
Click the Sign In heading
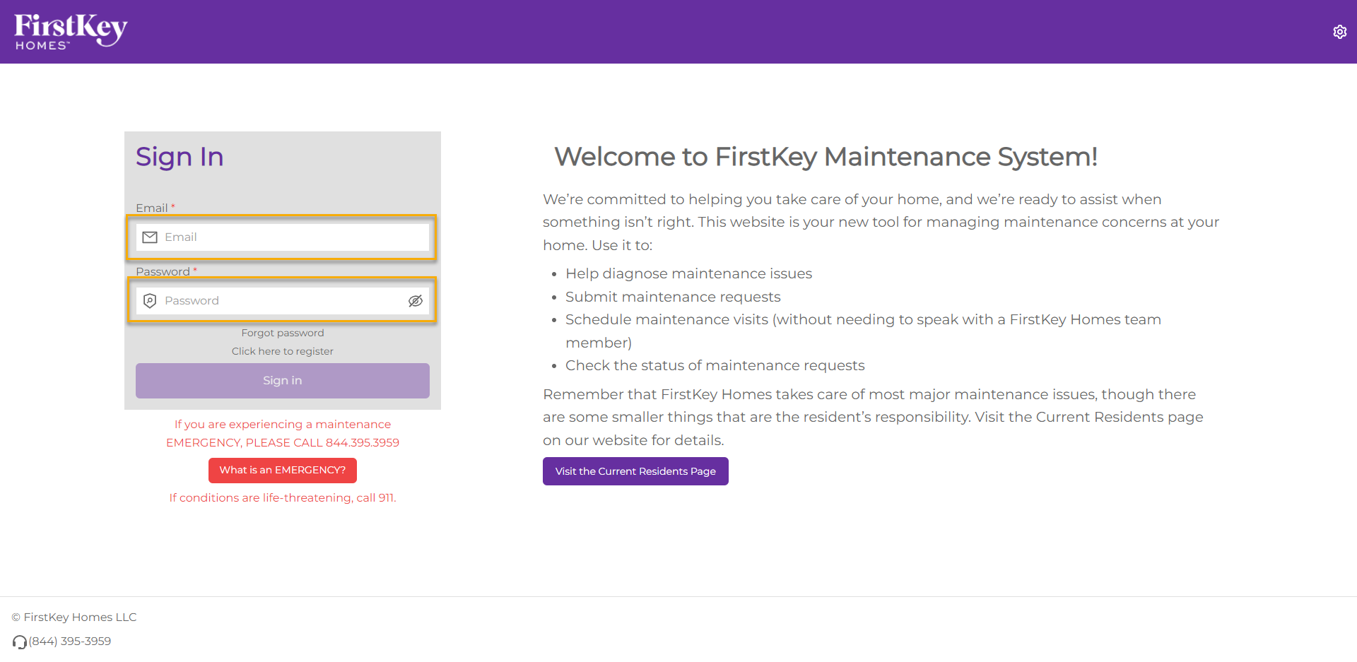180,157
